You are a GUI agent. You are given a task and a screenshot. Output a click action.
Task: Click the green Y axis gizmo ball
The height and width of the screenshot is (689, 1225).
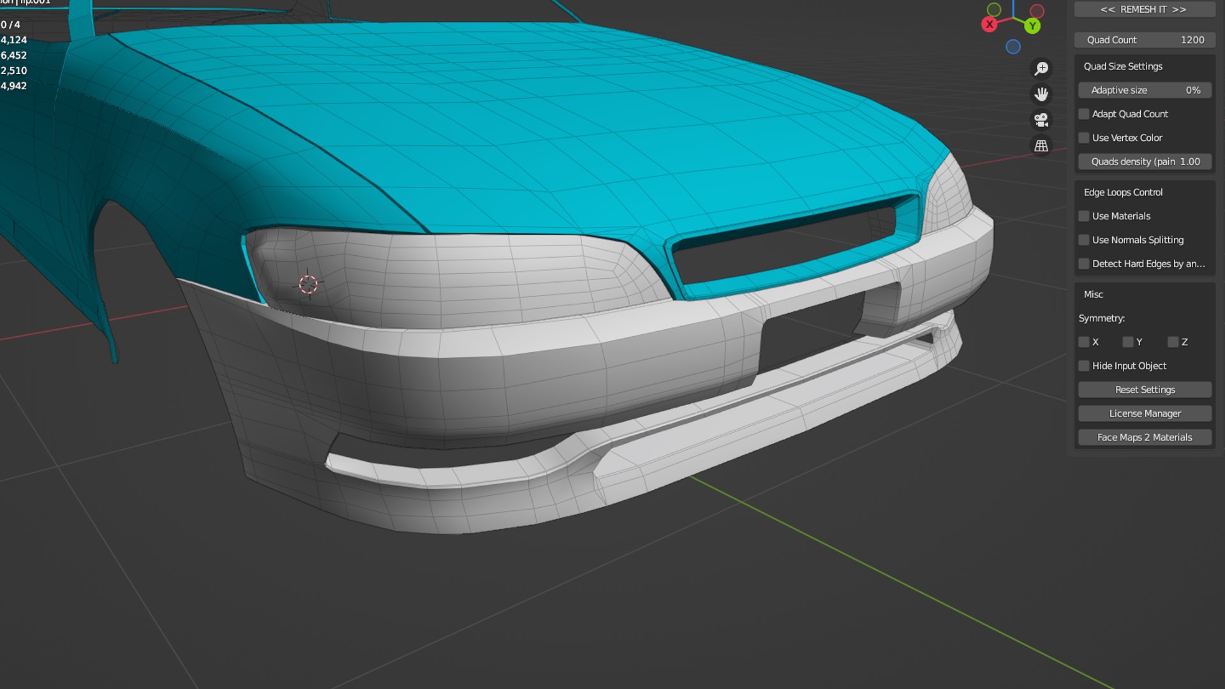[x=1032, y=26]
